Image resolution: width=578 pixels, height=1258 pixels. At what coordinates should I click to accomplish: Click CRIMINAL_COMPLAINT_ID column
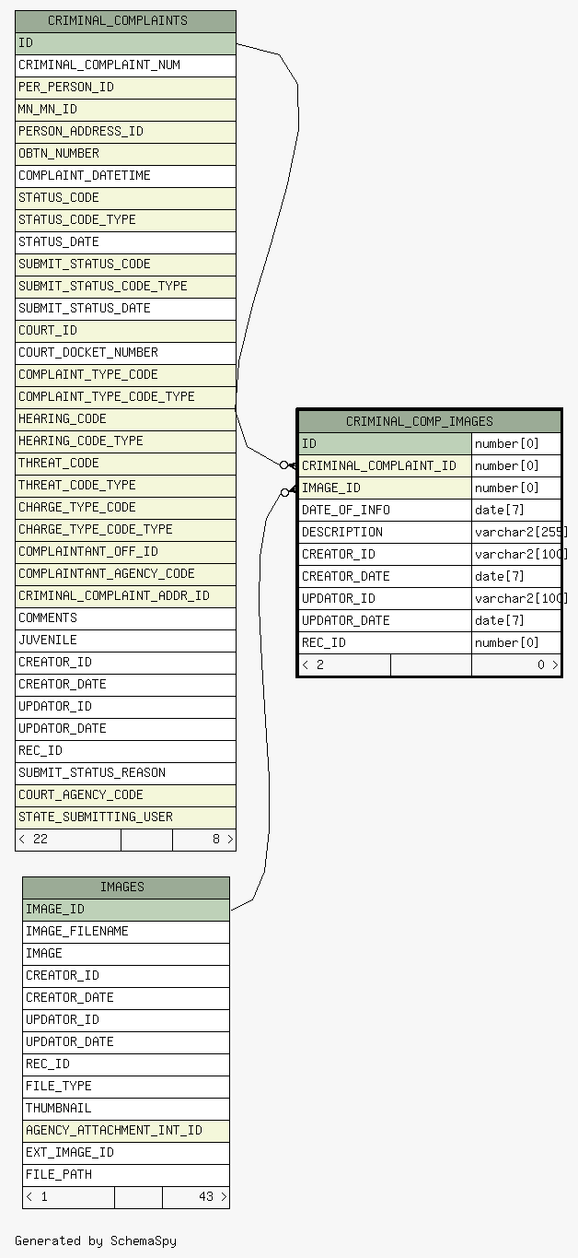coord(385,466)
